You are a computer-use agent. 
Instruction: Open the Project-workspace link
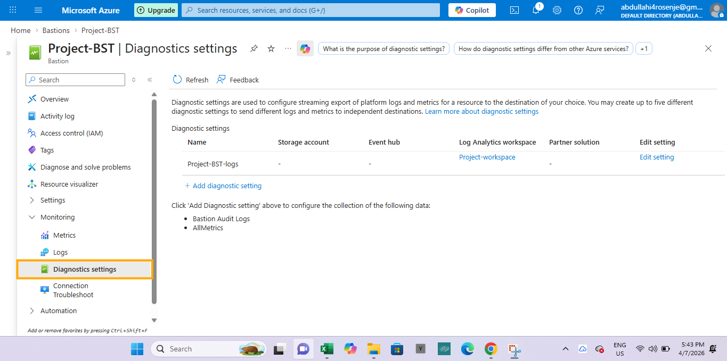point(487,157)
